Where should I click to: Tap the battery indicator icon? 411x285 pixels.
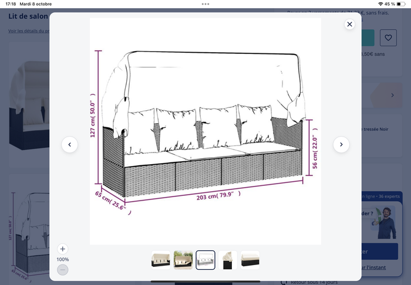[401, 4]
